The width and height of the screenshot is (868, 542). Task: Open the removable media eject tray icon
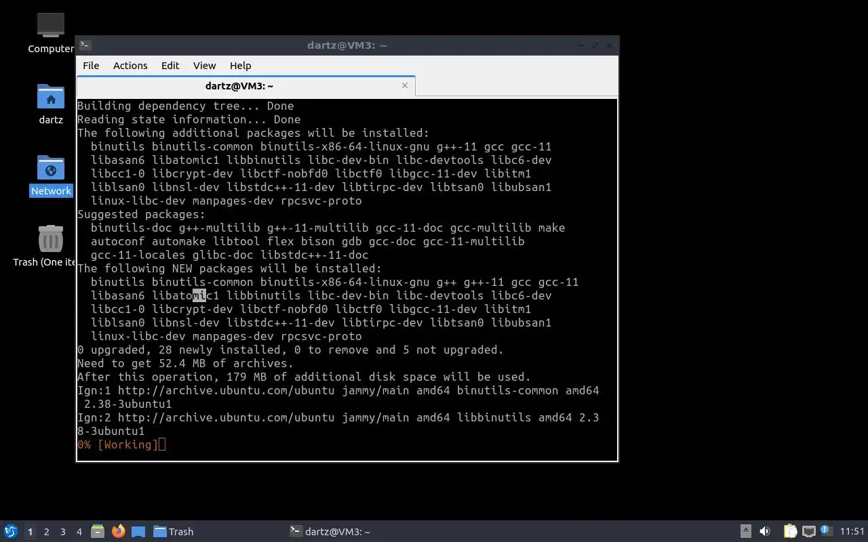tap(745, 531)
